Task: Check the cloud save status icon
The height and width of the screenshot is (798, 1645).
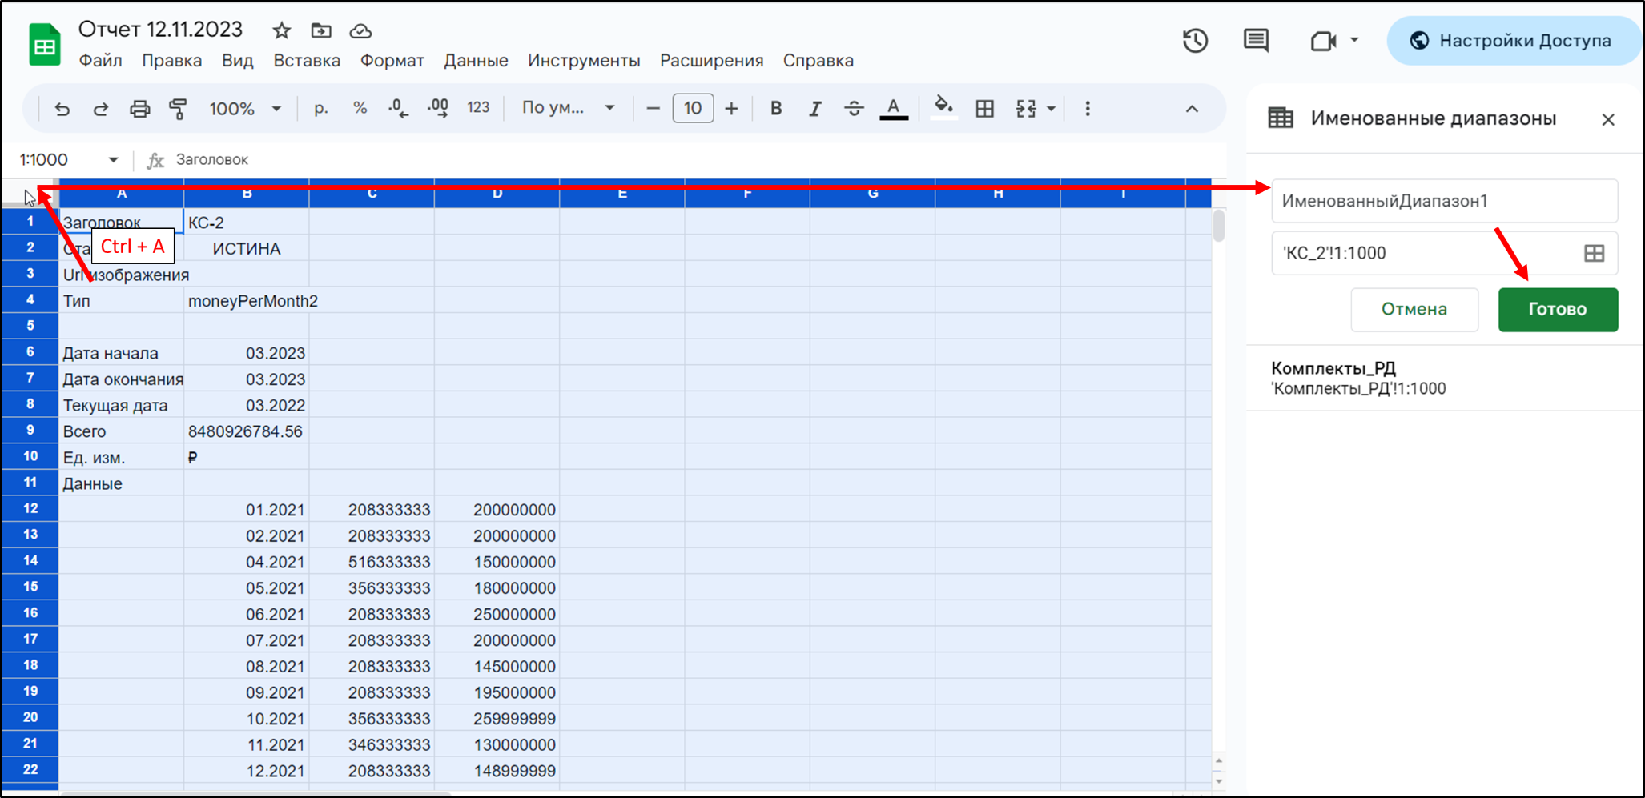Action: tap(360, 31)
